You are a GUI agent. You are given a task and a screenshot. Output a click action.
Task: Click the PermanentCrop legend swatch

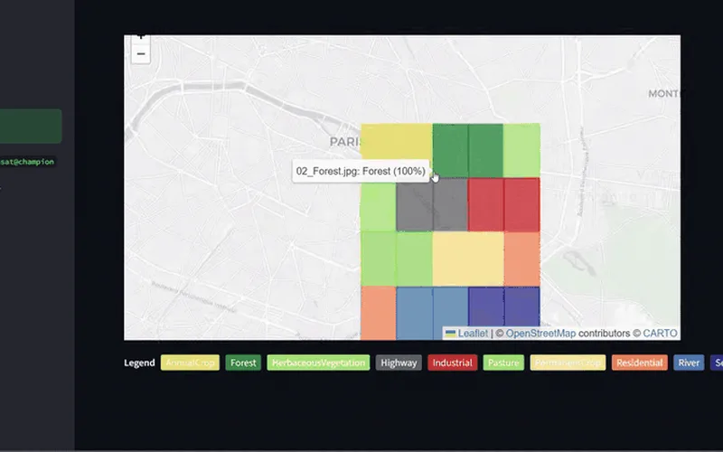point(568,363)
